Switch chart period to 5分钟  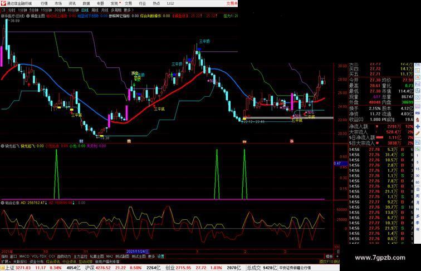point(34,10)
